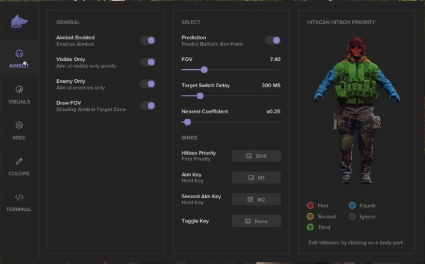The width and height of the screenshot is (425, 264).
Task: Select the red First priority swatch
Action: [x=311, y=205]
